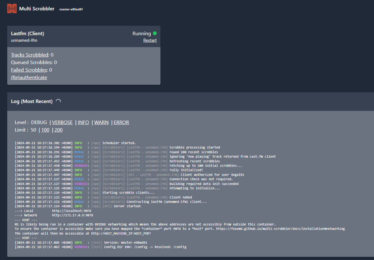Click the 'Building required data init succeeded' line

127,184
